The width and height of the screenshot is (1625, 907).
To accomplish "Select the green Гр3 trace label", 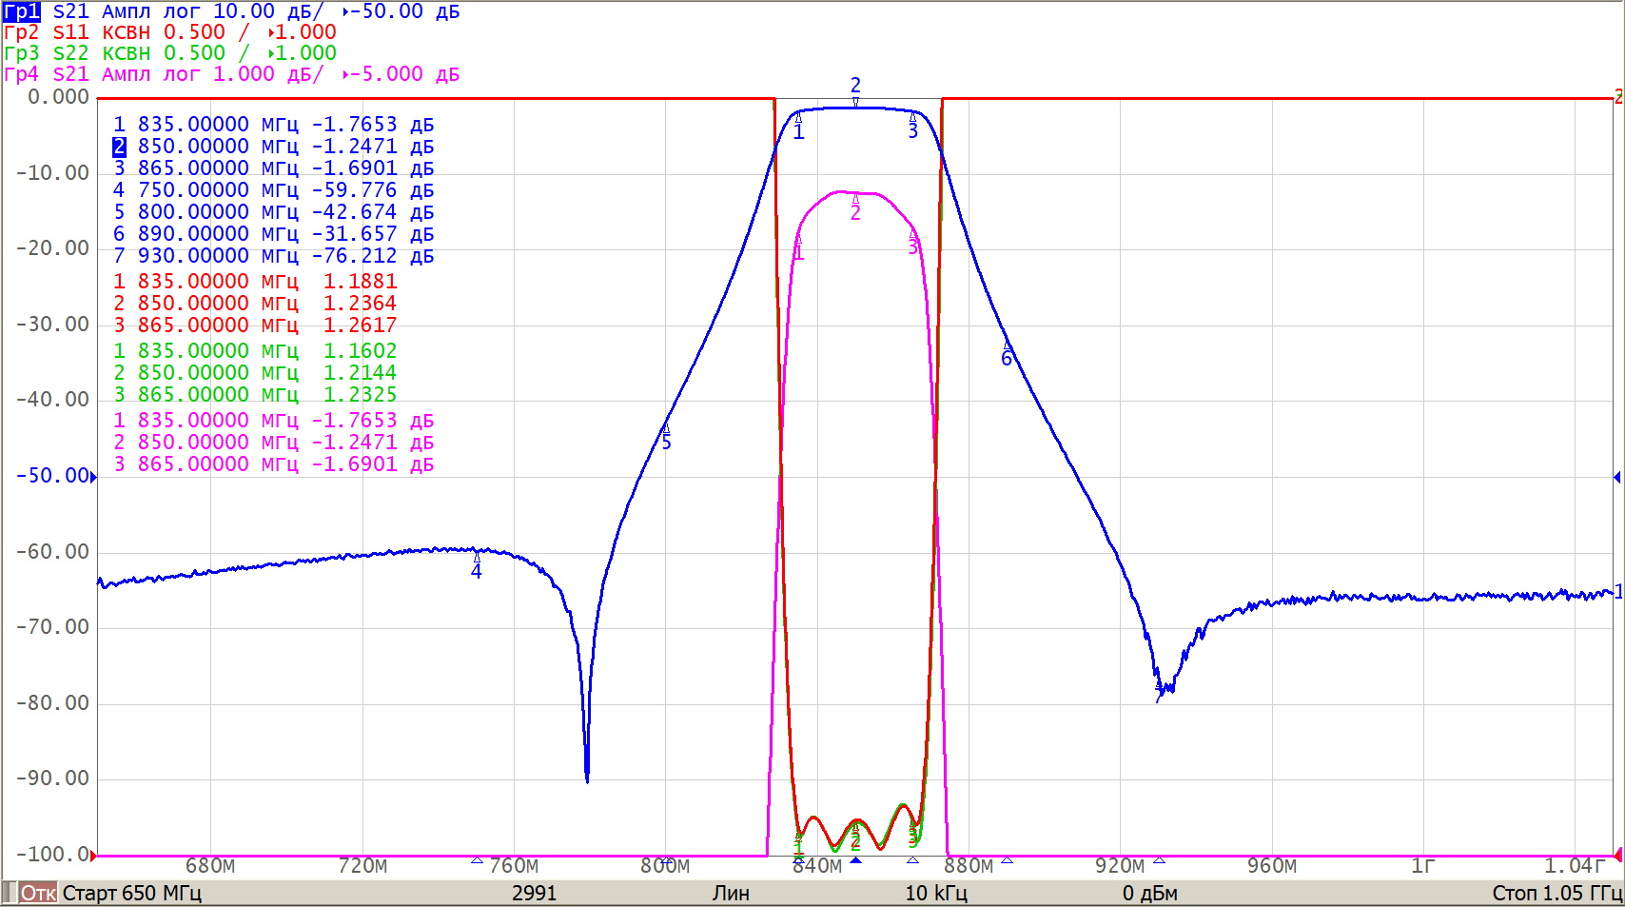I will (x=22, y=53).
